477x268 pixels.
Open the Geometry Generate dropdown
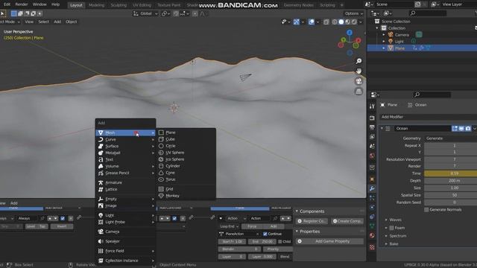click(x=450, y=138)
